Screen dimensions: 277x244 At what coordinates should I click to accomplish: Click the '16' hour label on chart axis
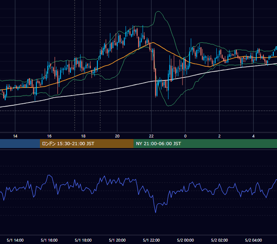[49, 136]
